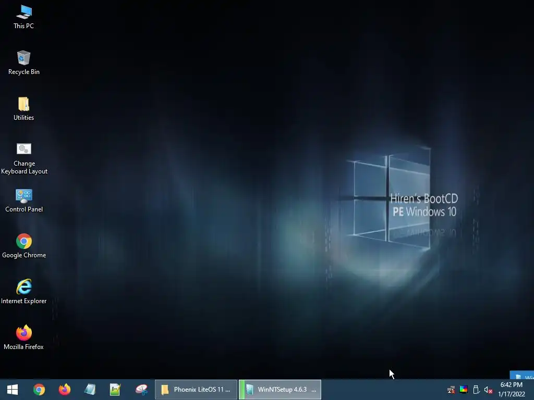The image size is (534, 400).
Task: Switch to Phoenix LiteOS 11 taskbar window
Action: click(x=196, y=390)
